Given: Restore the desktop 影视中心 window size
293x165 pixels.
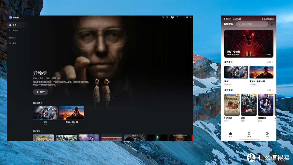Looking at the screenshot, I should pos(187,17).
